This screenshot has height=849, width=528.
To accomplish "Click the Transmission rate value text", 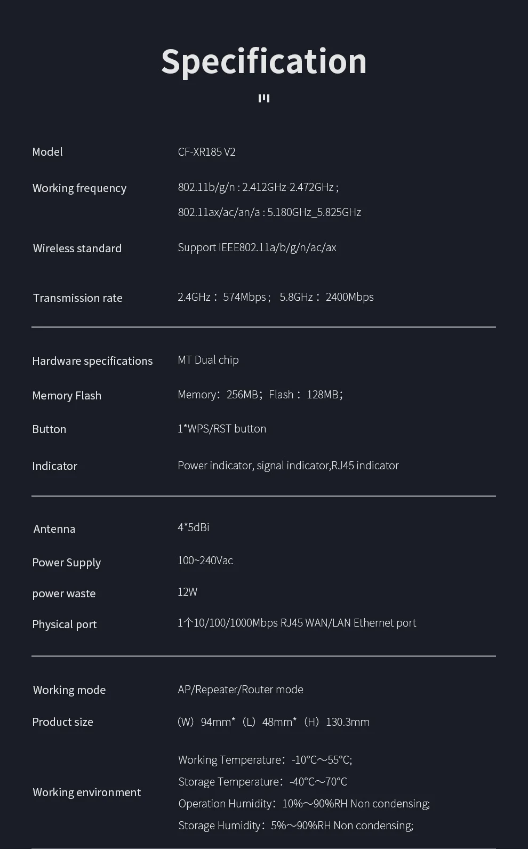I will click(275, 297).
